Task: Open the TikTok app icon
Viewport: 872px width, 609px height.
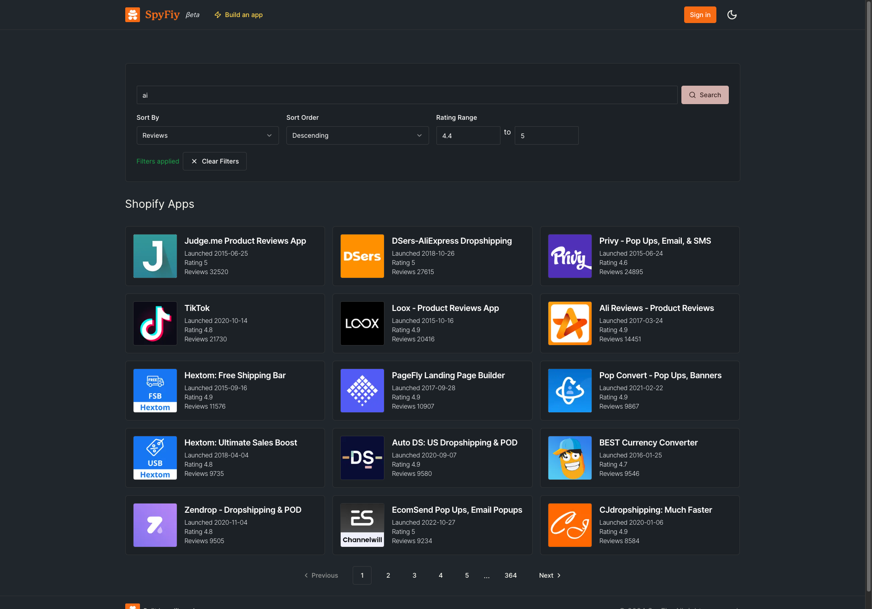Action: coord(155,323)
